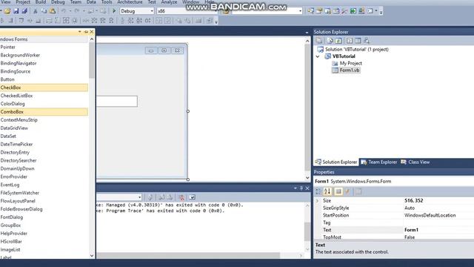This screenshot has width=474, height=267.
Task: Click the StartPosition property value WindowsDefaultLocation
Action: pyautogui.click(x=430, y=215)
